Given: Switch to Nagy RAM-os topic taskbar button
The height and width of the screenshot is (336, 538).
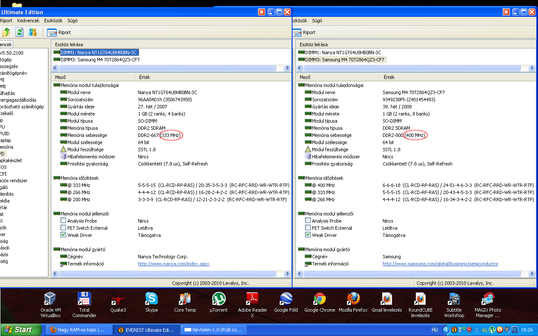Looking at the screenshot, I should (79, 330).
